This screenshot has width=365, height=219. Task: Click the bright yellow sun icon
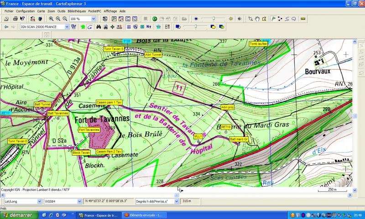pos(231,19)
